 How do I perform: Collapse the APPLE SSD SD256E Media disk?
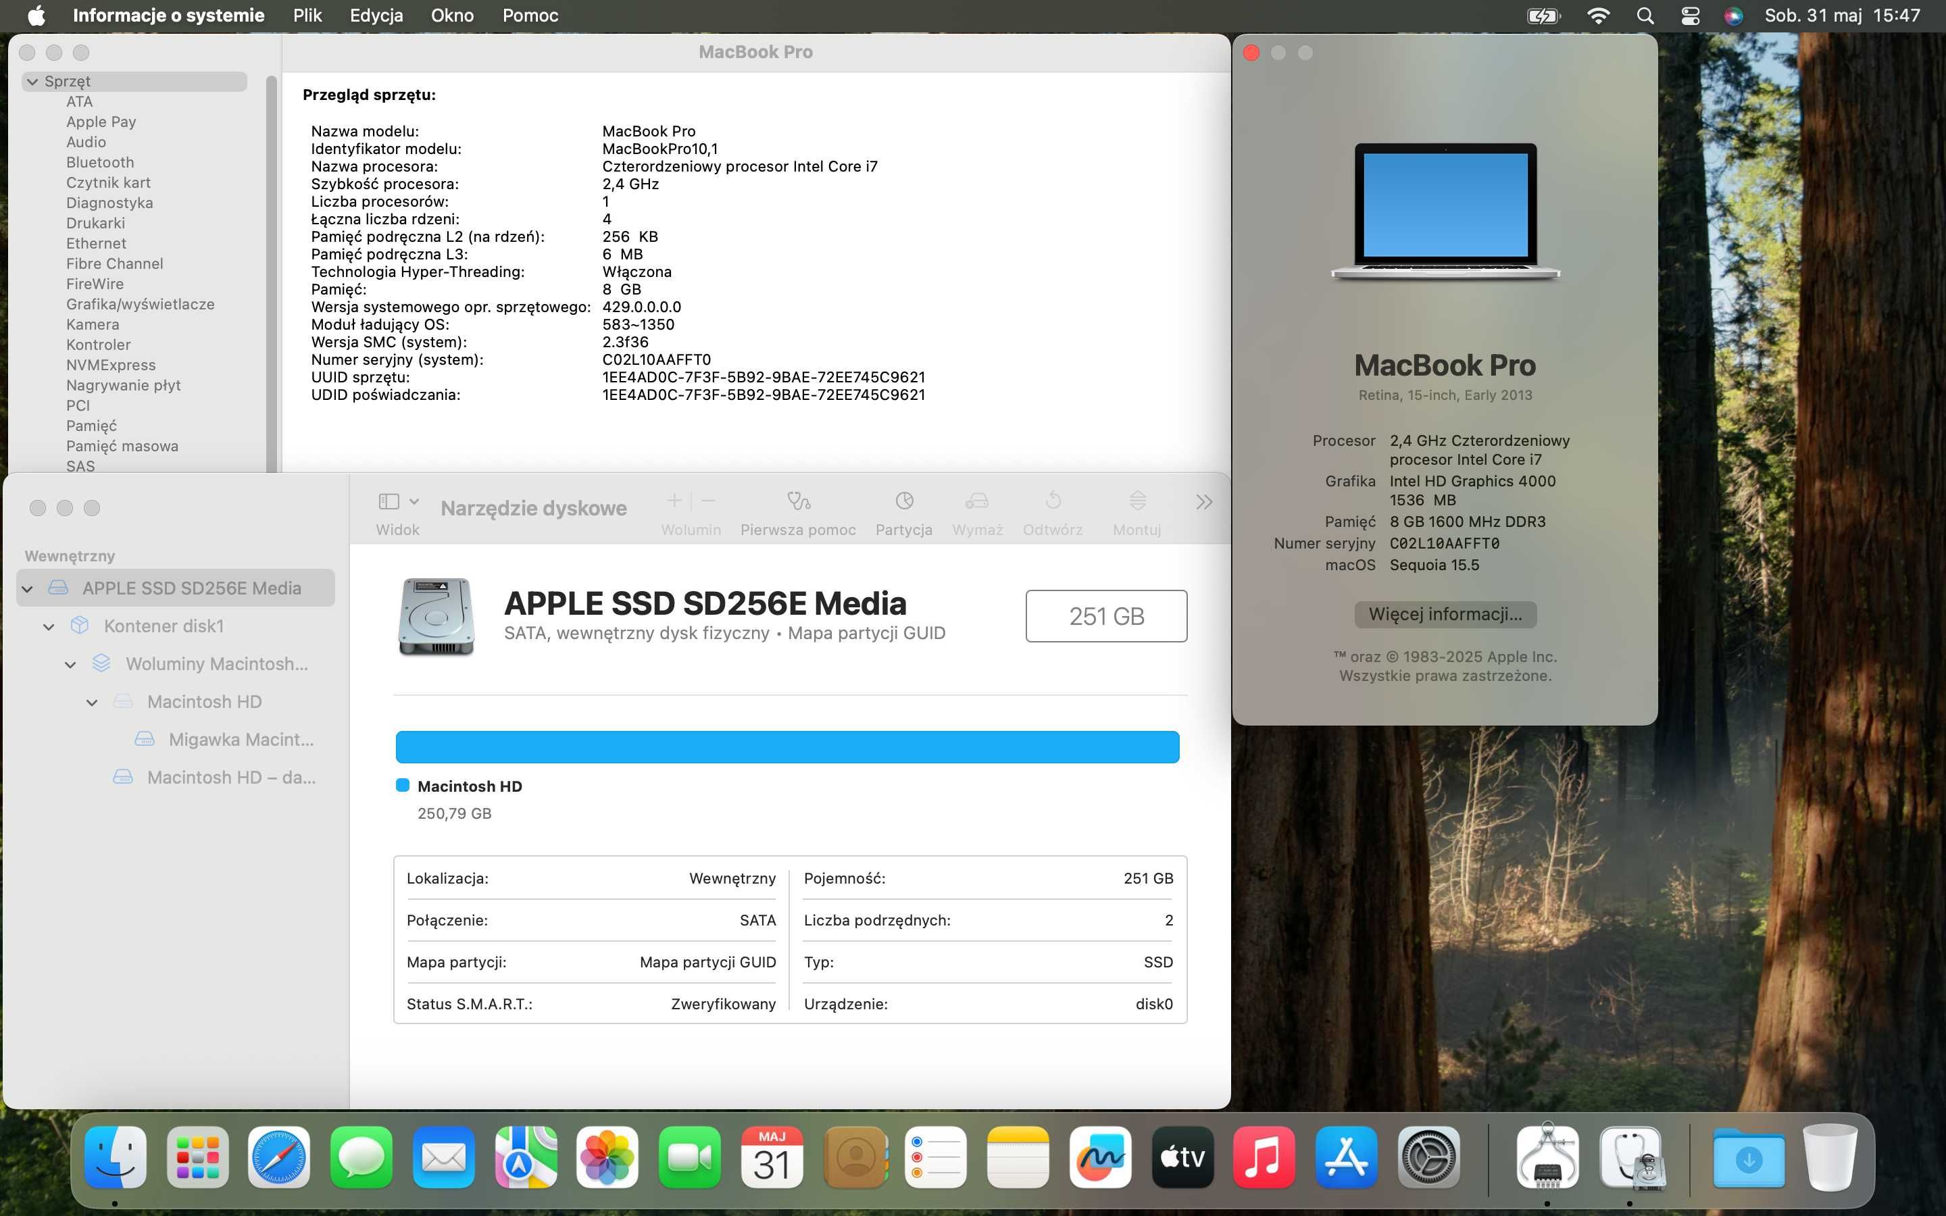pyautogui.click(x=27, y=588)
